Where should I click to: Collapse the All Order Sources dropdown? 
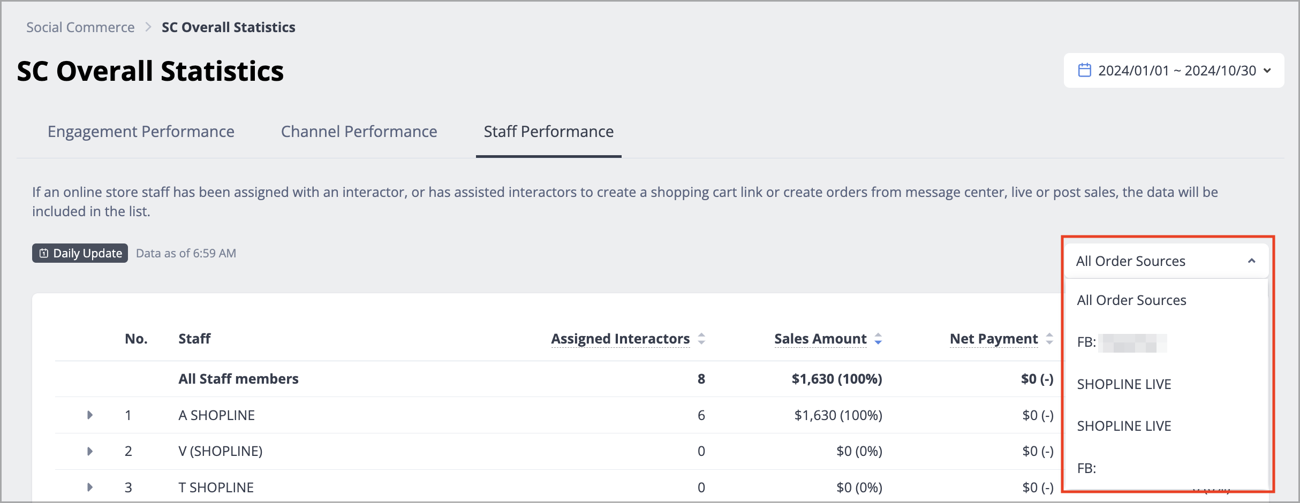coord(1167,261)
